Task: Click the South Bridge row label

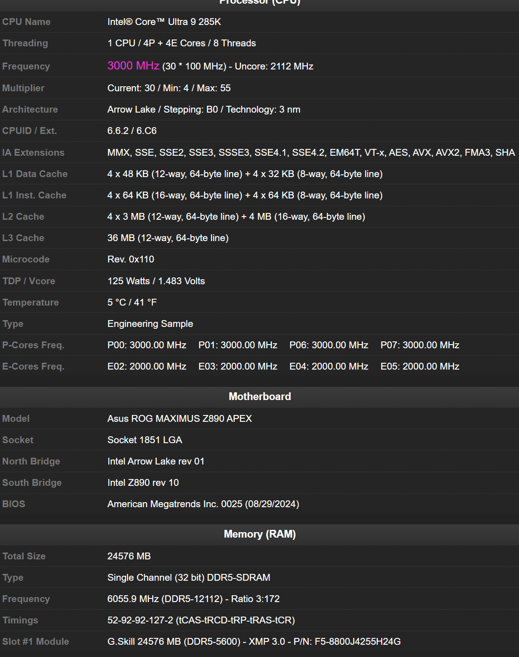Action: tap(32, 483)
